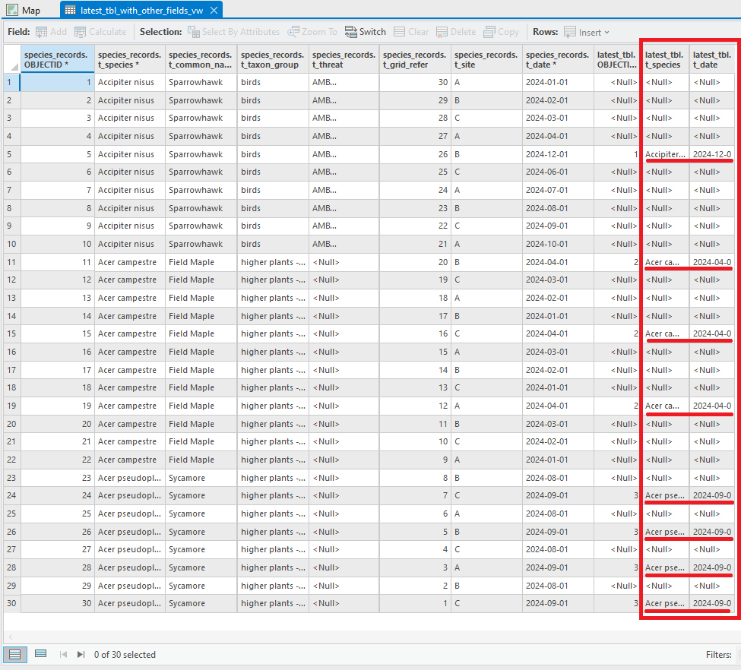Click the species_records.t_site column header
Screen dimensions: 741x670
[x=486, y=59]
